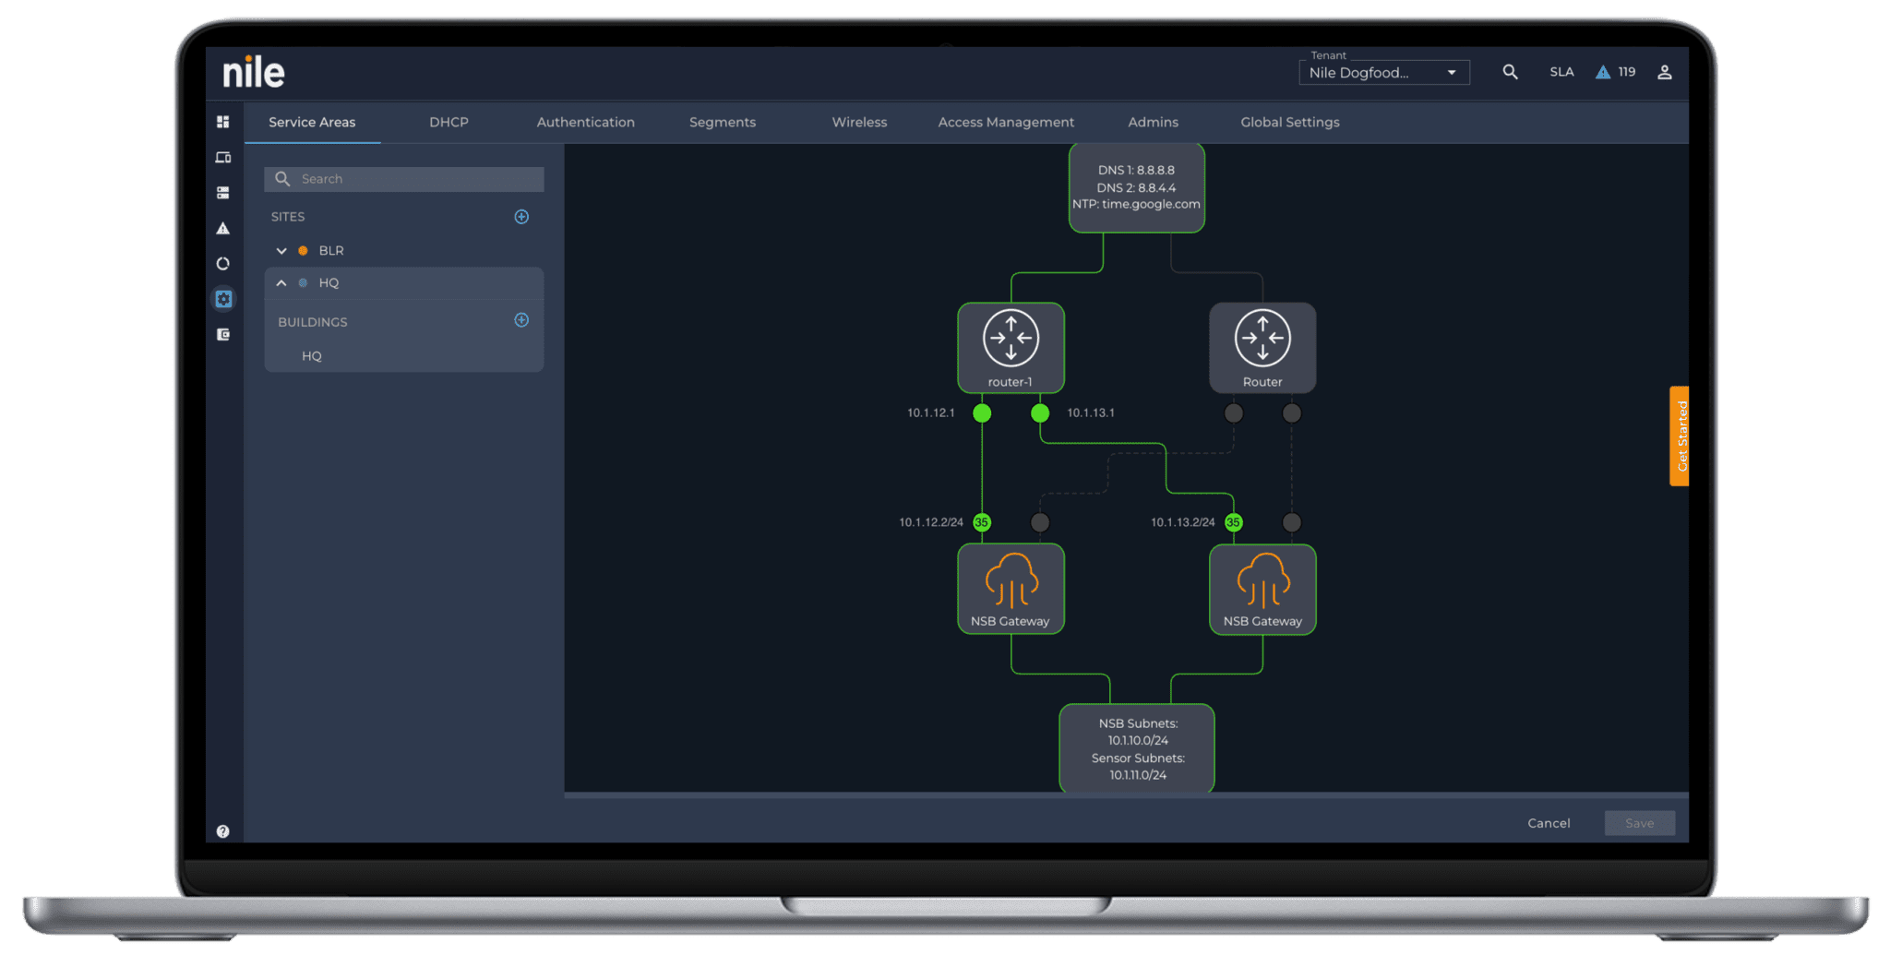Switch to the DHCP tab

pos(449,122)
